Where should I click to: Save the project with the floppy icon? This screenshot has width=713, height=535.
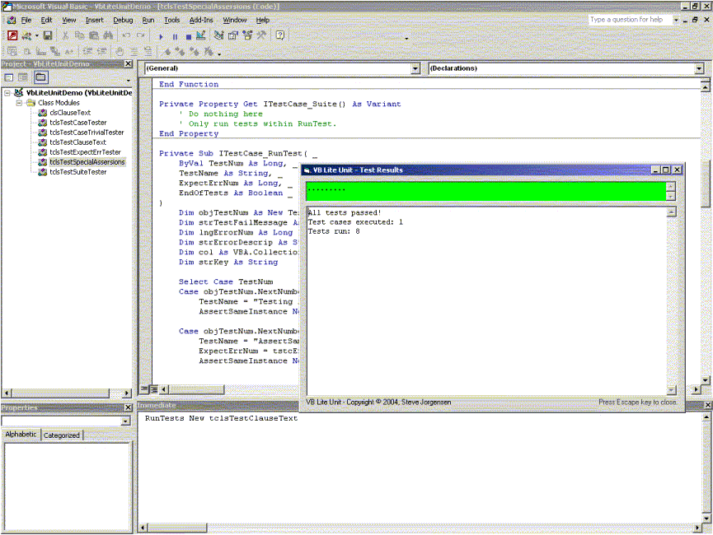tap(47, 35)
